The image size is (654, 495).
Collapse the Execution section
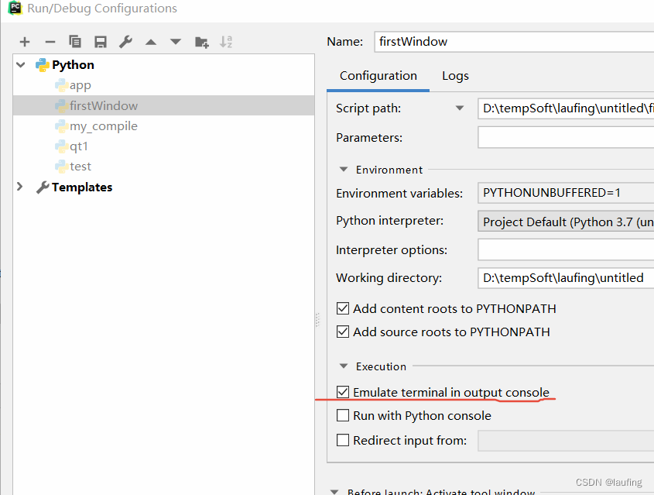tap(344, 366)
